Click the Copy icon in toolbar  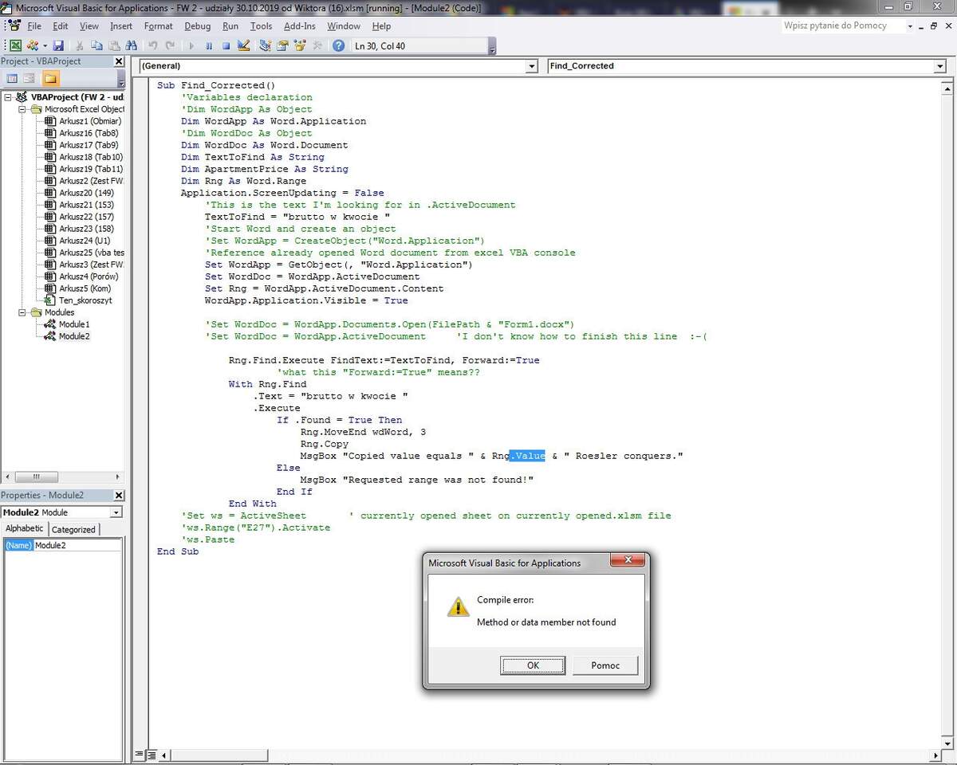pos(96,46)
